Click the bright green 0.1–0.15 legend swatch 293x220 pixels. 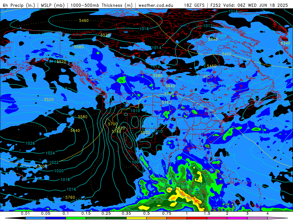pos(76,218)
